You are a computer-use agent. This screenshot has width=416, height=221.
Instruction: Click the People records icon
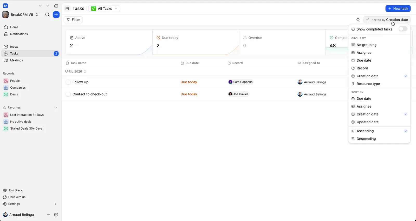click(x=6, y=81)
